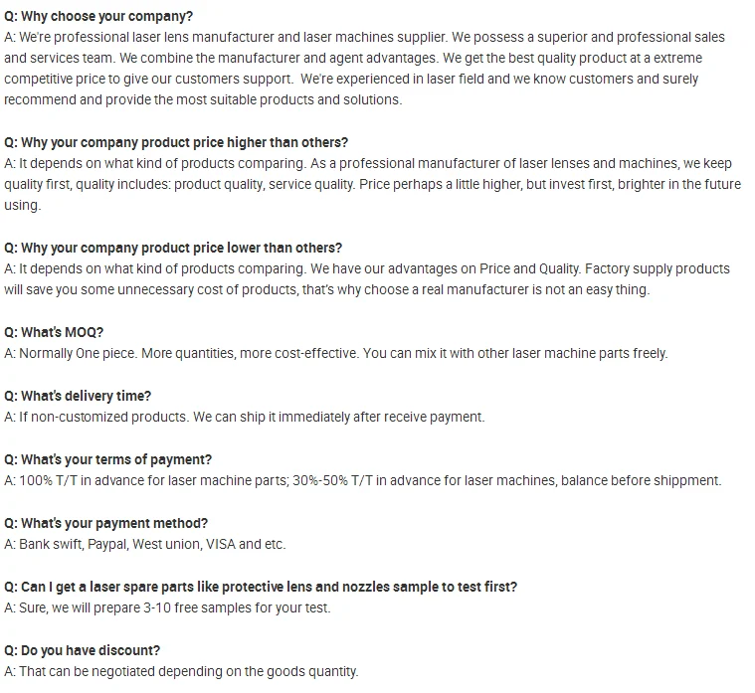
Task: Click the "Bank swift, Paypal, West union" answer
Action: [144, 544]
